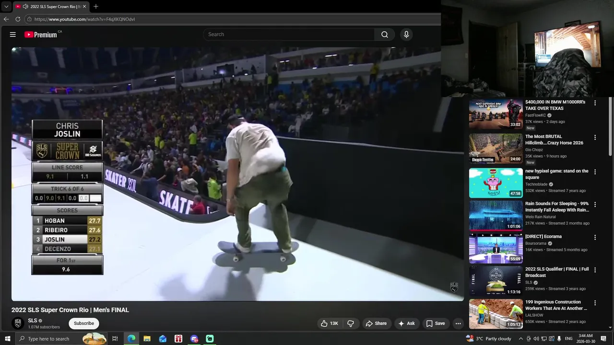Viewport: 614px width, 345px height.
Task: Open File Explorer from taskbar
Action: coord(147,339)
